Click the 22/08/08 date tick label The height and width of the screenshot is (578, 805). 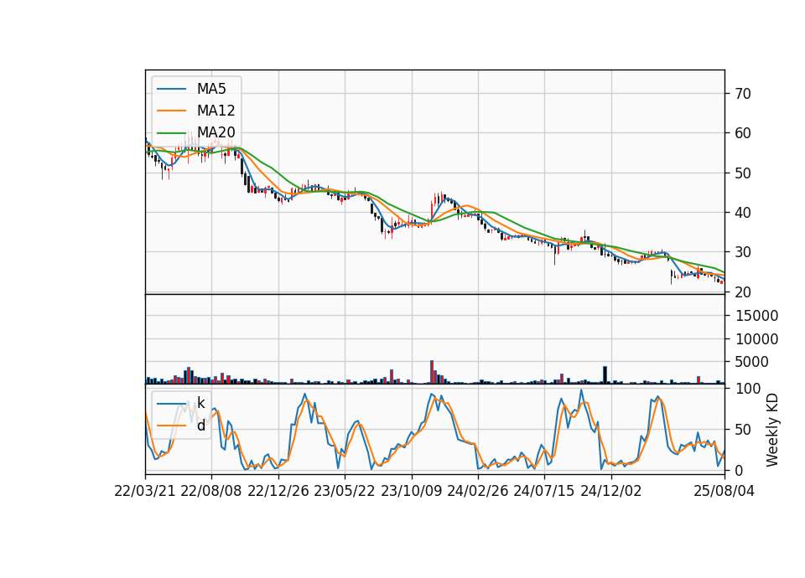(x=211, y=491)
